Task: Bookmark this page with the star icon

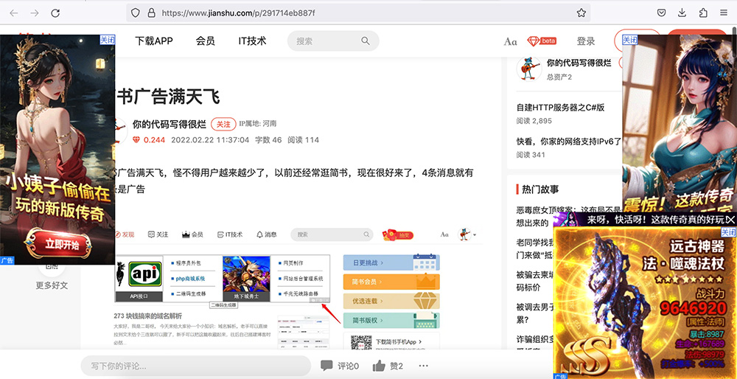Action: 581,13
